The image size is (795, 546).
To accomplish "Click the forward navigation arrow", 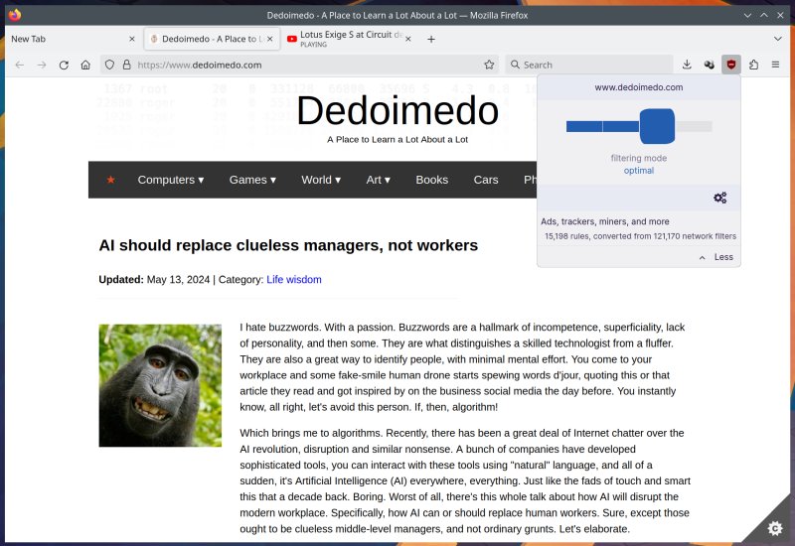I will (x=42, y=65).
